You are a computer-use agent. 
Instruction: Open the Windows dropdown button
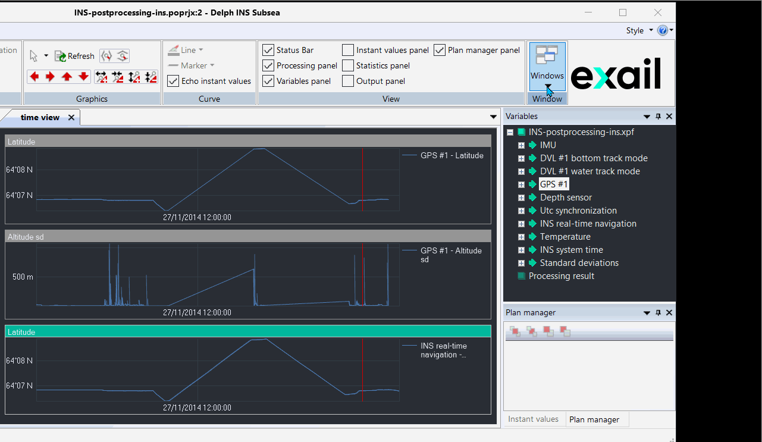[547, 67]
